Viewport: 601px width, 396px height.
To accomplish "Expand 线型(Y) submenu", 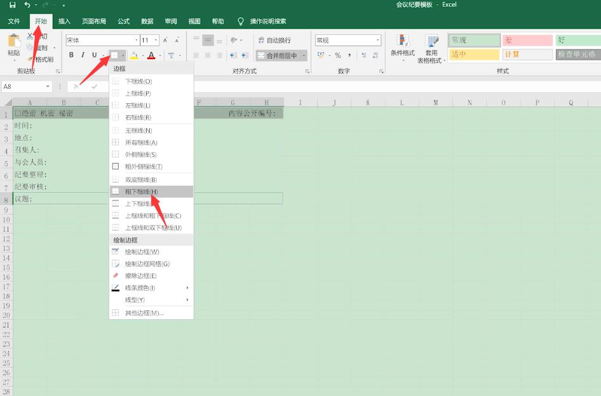I will click(x=151, y=300).
